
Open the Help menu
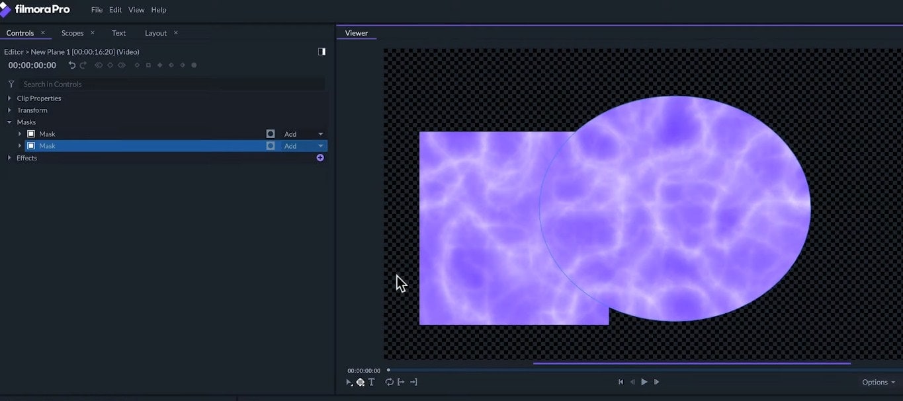pyautogui.click(x=159, y=10)
